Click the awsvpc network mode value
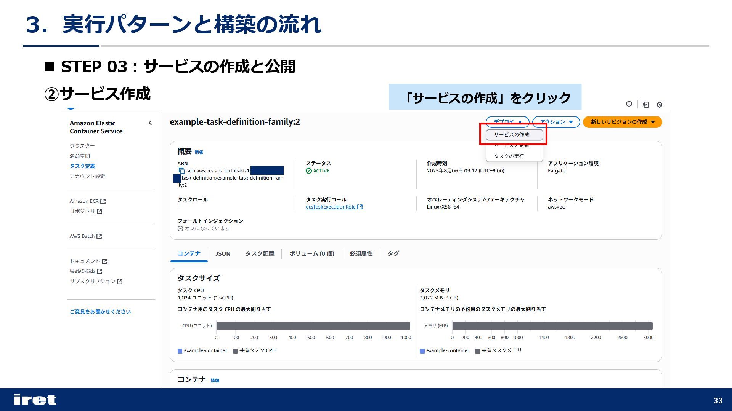732x411 pixels. [556, 207]
